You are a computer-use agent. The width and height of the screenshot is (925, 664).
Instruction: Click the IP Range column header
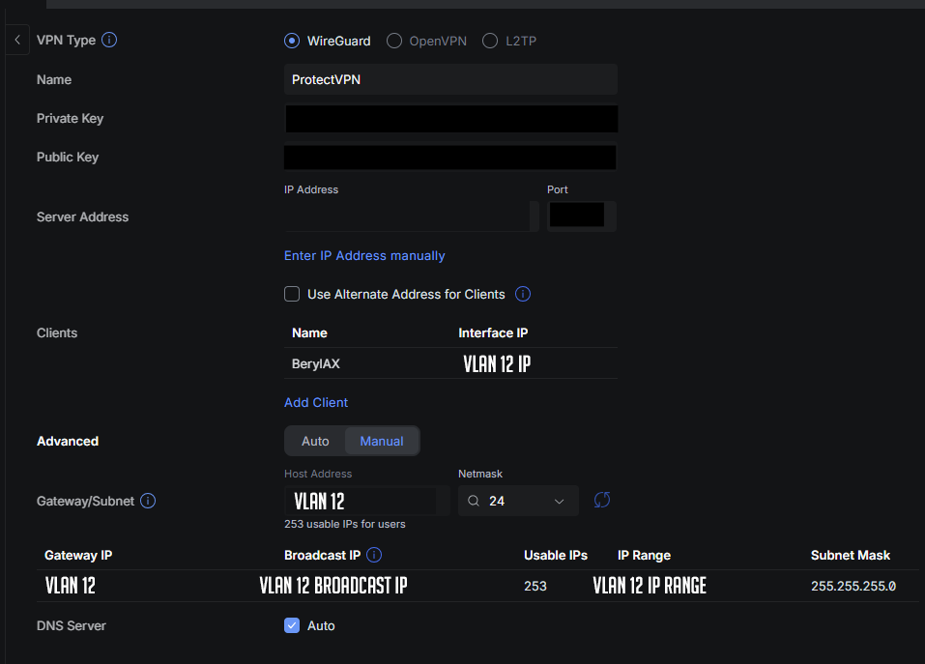point(644,555)
